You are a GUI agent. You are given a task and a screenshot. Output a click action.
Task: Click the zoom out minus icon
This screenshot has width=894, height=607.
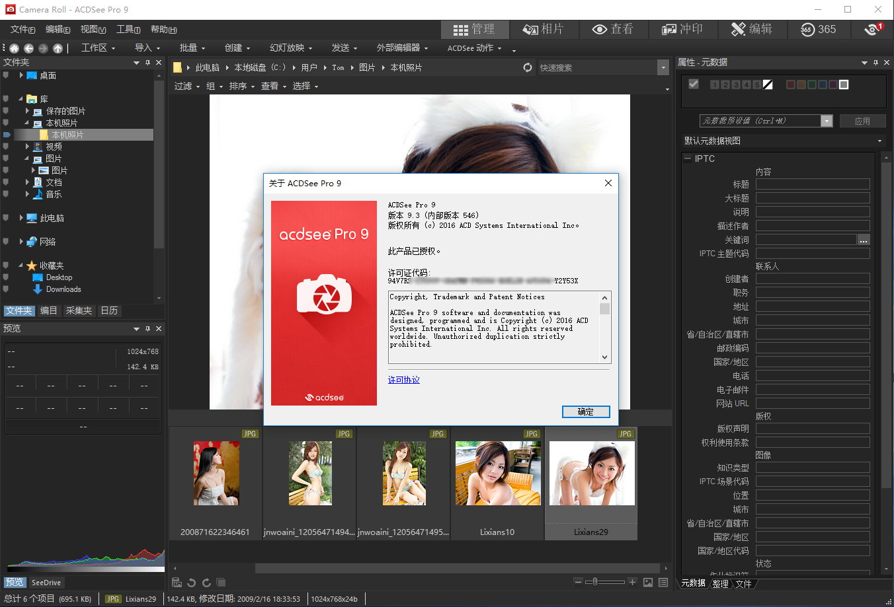click(579, 582)
